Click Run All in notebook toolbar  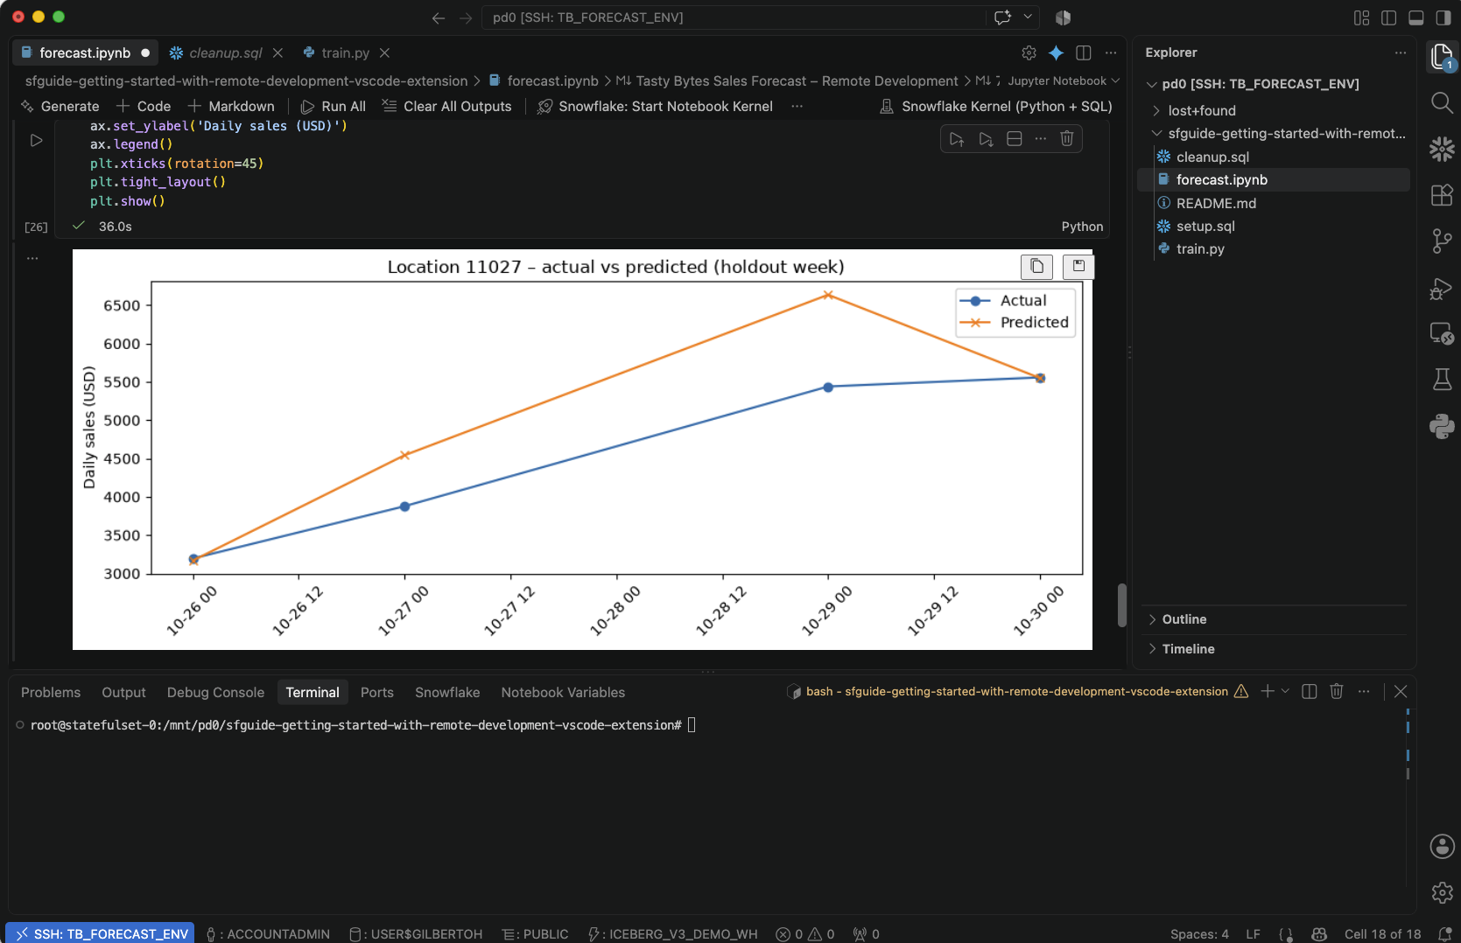(x=333, y=106)
